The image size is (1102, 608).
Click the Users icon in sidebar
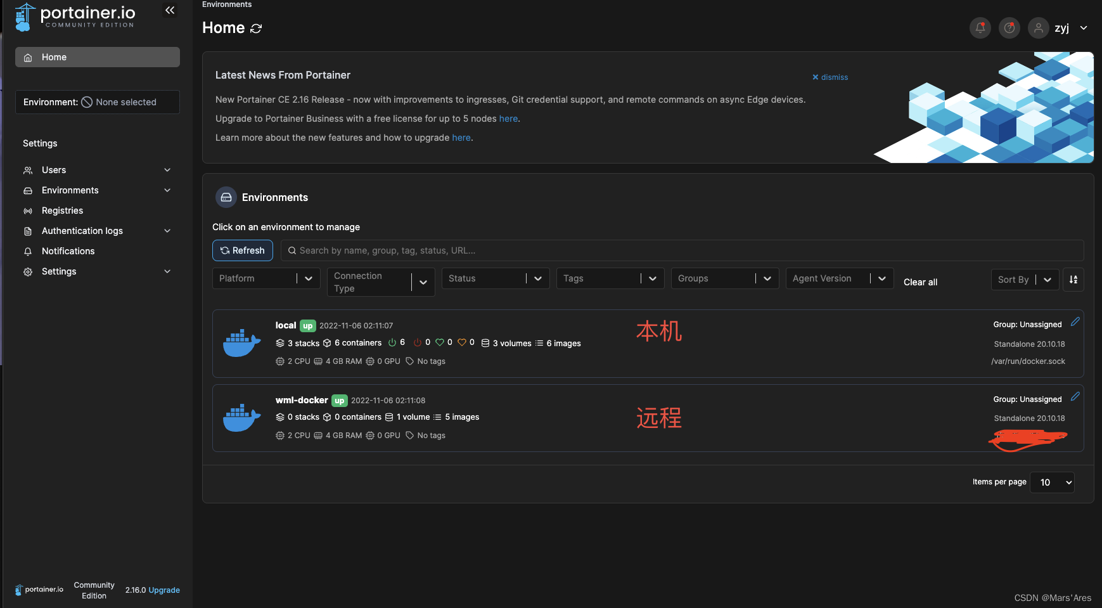pyautogui.click(x=28, y=170)
